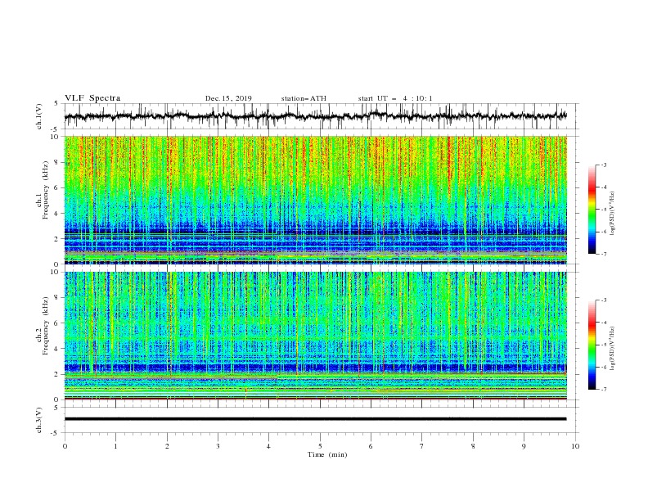
Task: Select the ch.1 "Frequency (kHz)" axis label
Action: [46, 191]
